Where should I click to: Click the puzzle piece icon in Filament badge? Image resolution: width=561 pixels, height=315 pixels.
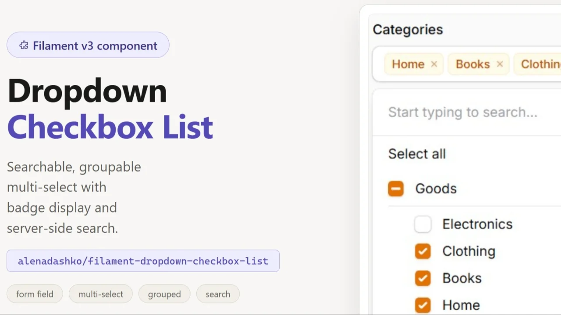pyautogui.click(x=24, y=45)
